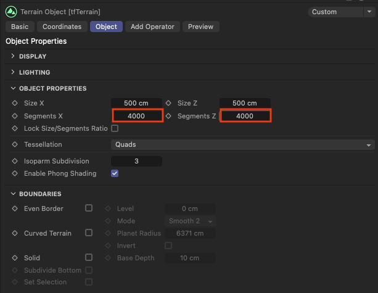Image resolution: width=378 pixels, height=293 pixels.
Task: Toggle keyframe diamond for Lock Size/Segments Ratio
Action: pos(15,128)
